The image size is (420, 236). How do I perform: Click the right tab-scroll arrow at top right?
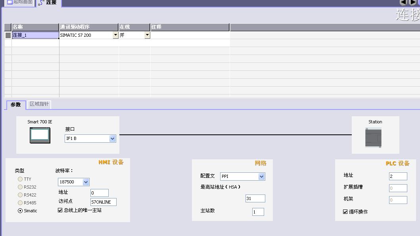[412, 2]
